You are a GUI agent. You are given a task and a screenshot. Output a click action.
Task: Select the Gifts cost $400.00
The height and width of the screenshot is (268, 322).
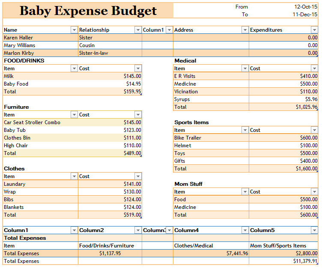[283, 161]
